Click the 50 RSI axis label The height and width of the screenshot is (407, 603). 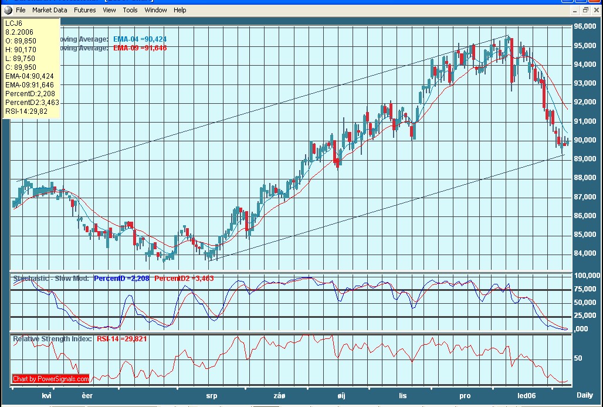tap(578, 358)
